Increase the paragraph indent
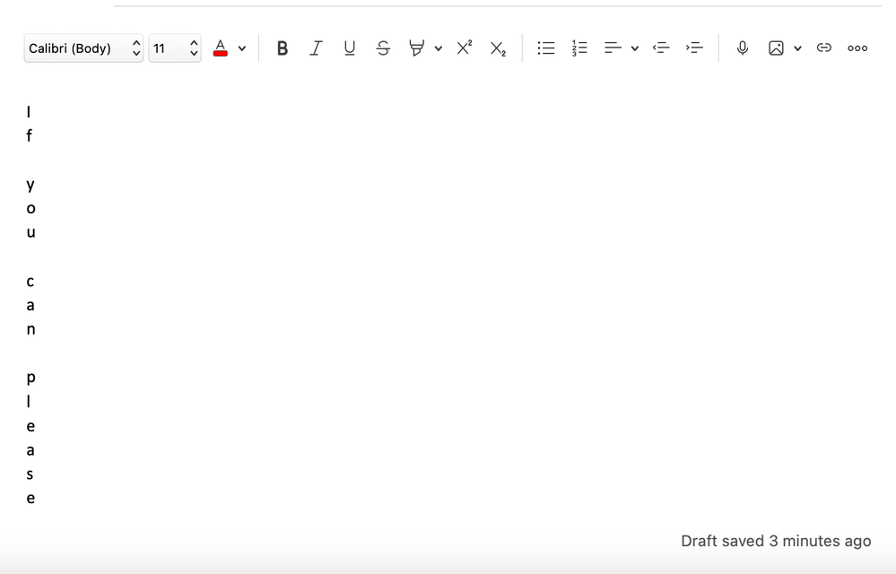 click(x=695, y=48)
